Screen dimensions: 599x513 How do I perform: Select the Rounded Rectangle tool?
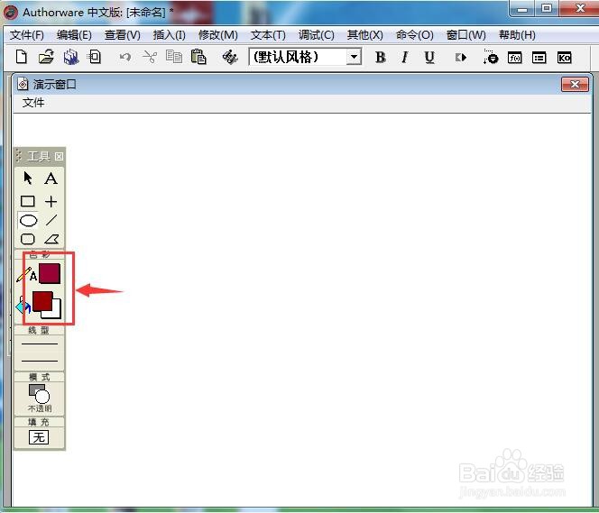(27, 239)
